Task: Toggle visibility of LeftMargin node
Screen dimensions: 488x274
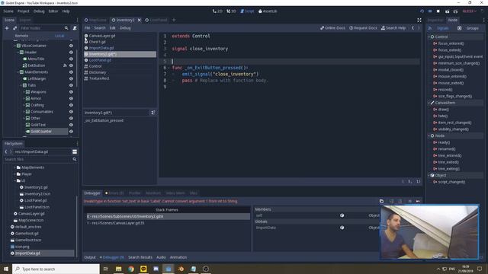Action: 71,78
